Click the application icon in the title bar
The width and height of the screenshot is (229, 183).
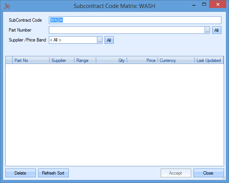pos(7,6)
